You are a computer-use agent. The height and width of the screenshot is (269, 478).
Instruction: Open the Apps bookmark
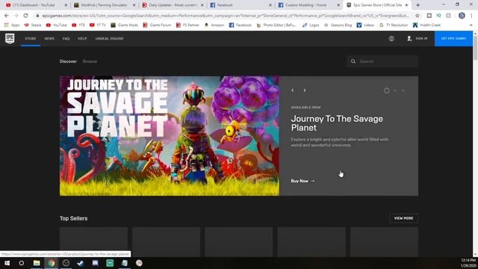point(12,25)
